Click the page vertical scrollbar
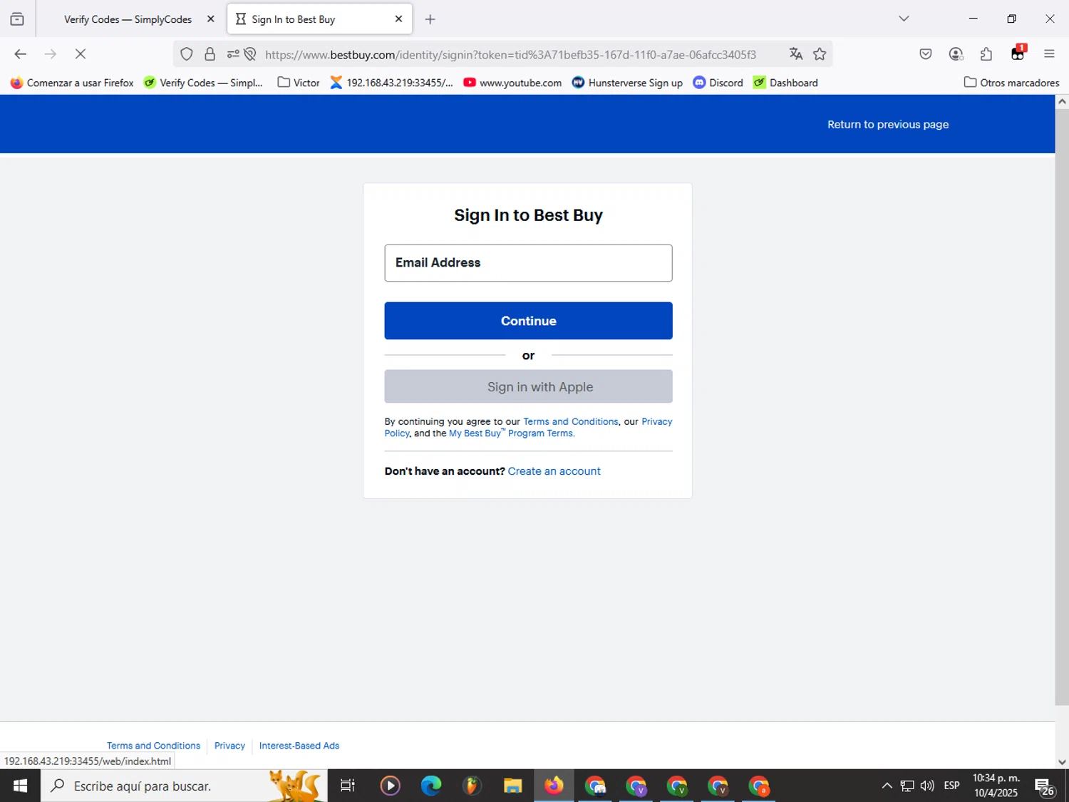The width and height of the screenshot is (1069, 802). (1062, 407)
